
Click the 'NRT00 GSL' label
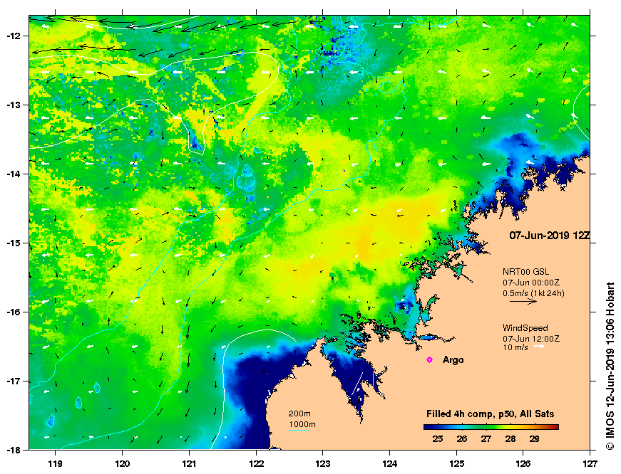click(525, 272)
